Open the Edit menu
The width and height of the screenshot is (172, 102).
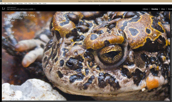tap(5, 3)
